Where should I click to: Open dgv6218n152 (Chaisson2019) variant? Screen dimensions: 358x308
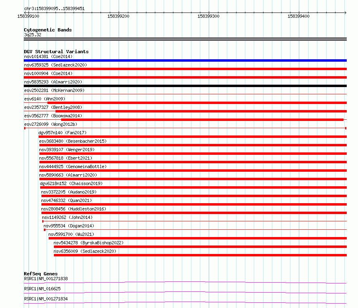point(71,183)
